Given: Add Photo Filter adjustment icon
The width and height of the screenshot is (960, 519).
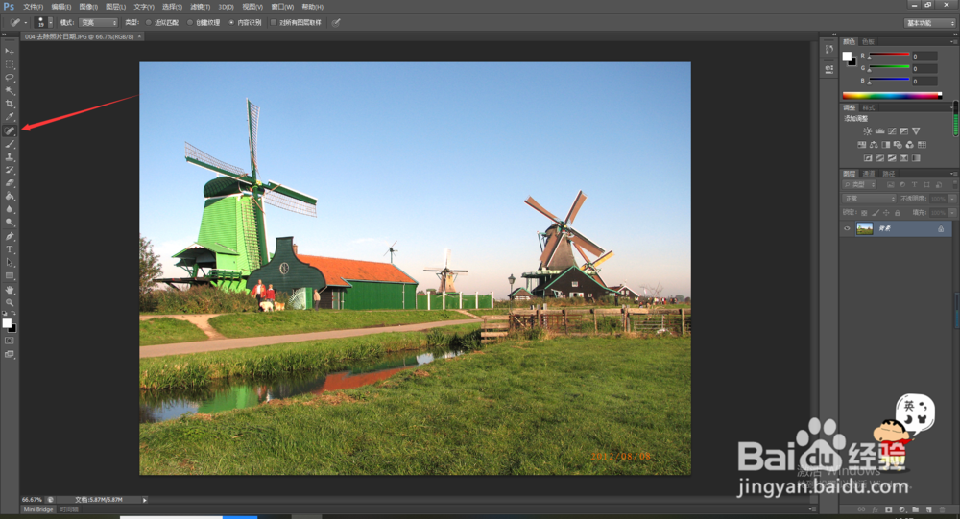Looking at the screenshot, I should pos(898,145).
